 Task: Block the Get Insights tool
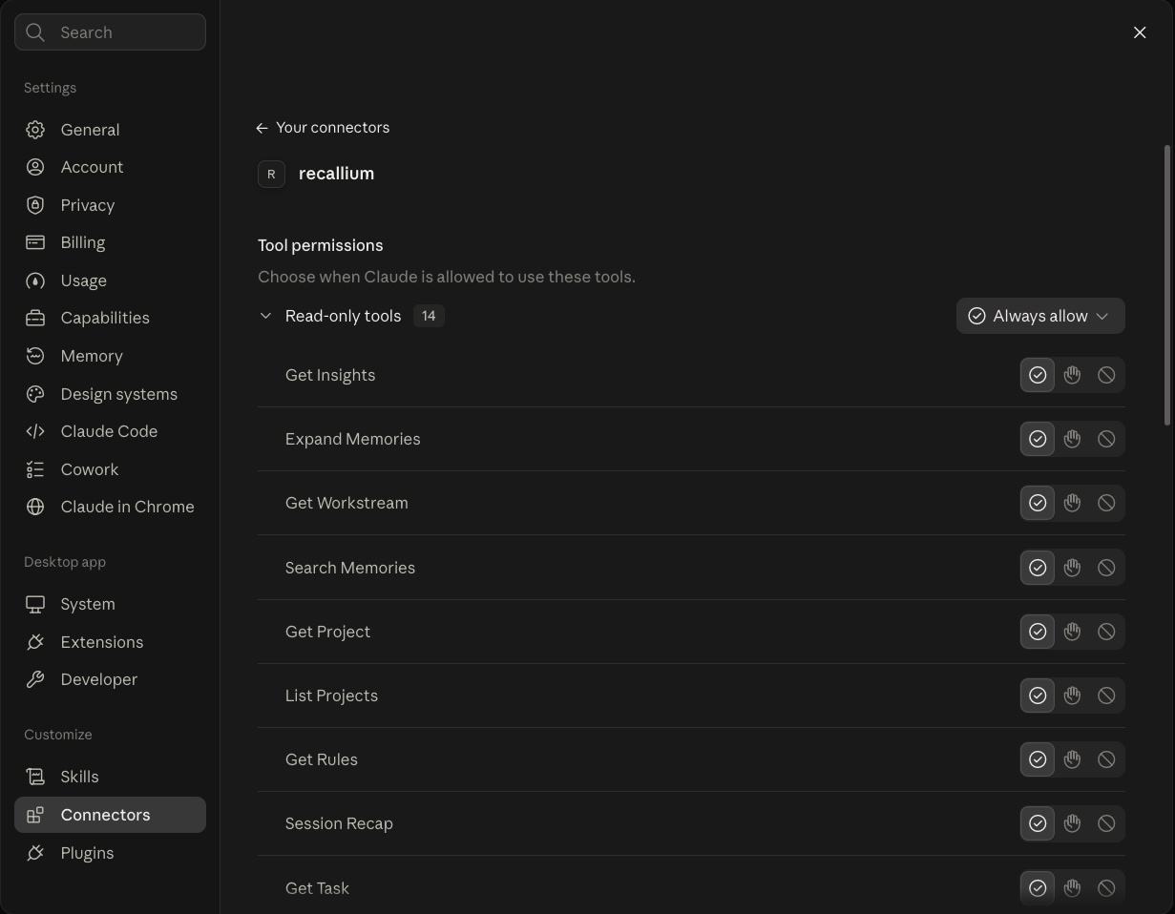click(x=1106, y=375)
